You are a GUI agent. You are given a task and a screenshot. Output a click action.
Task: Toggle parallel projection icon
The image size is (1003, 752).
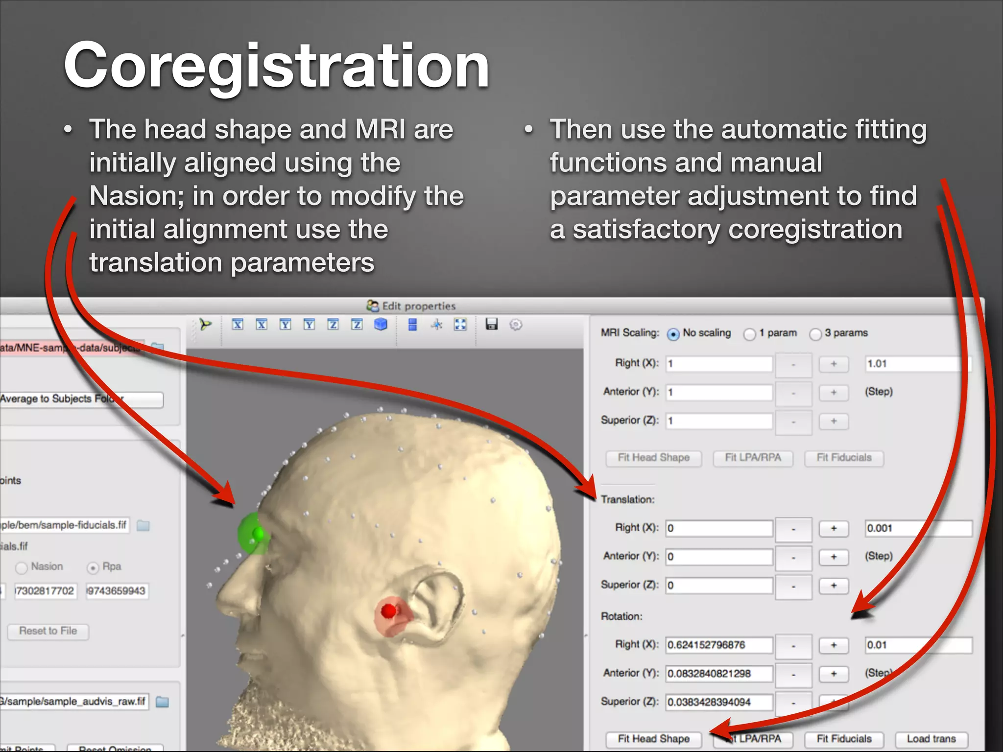(412, 325)
